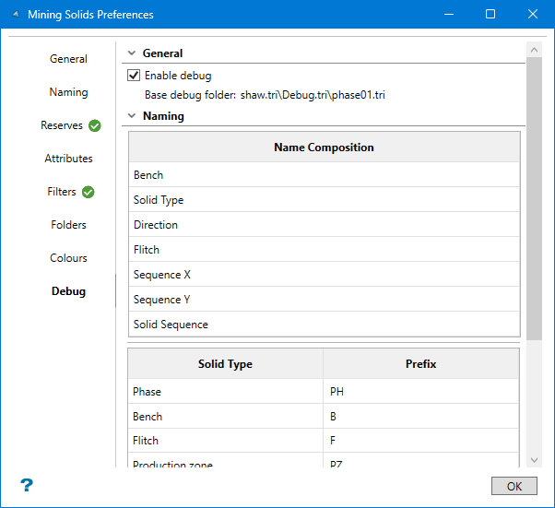Select the Colours tab
This screenshot has height=508, width=555.
(x=68, y=258)
